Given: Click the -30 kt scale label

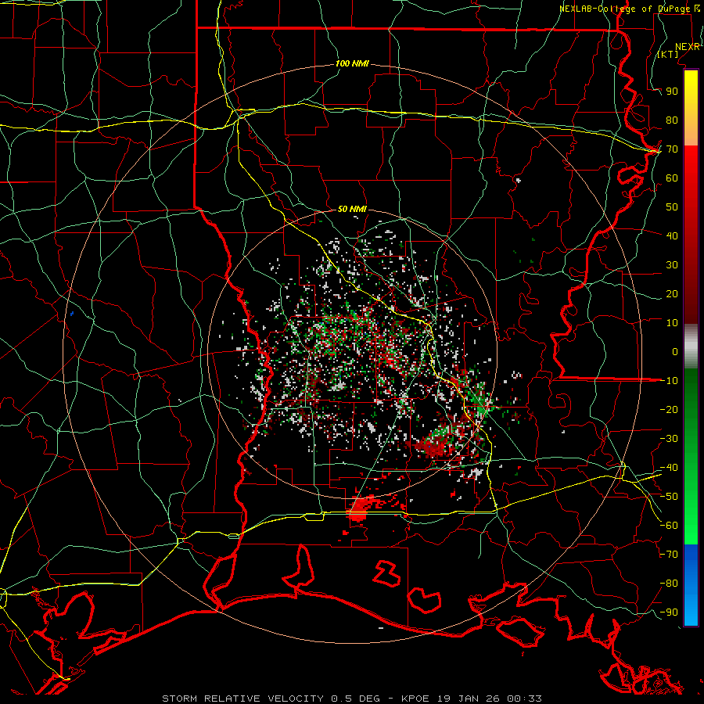Looking at the screenshot, I should pyautogui.click(x=669, y=439).
